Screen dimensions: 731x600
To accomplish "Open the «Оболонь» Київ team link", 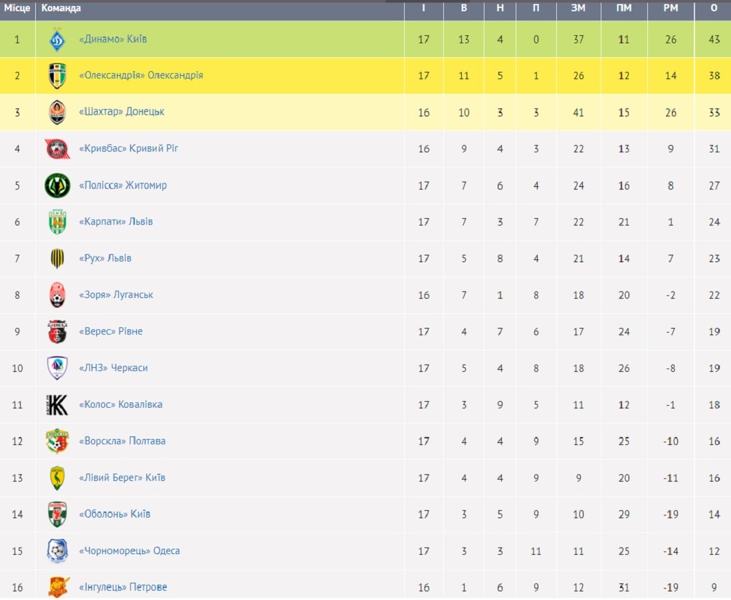I will [x=115, y=514].
